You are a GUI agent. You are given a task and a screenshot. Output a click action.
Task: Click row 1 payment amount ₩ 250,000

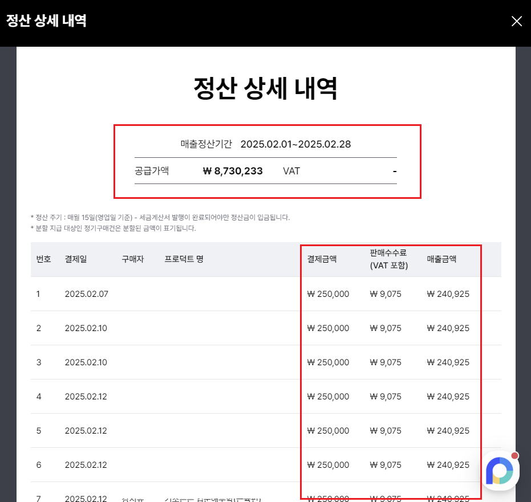tap(328, 294)
